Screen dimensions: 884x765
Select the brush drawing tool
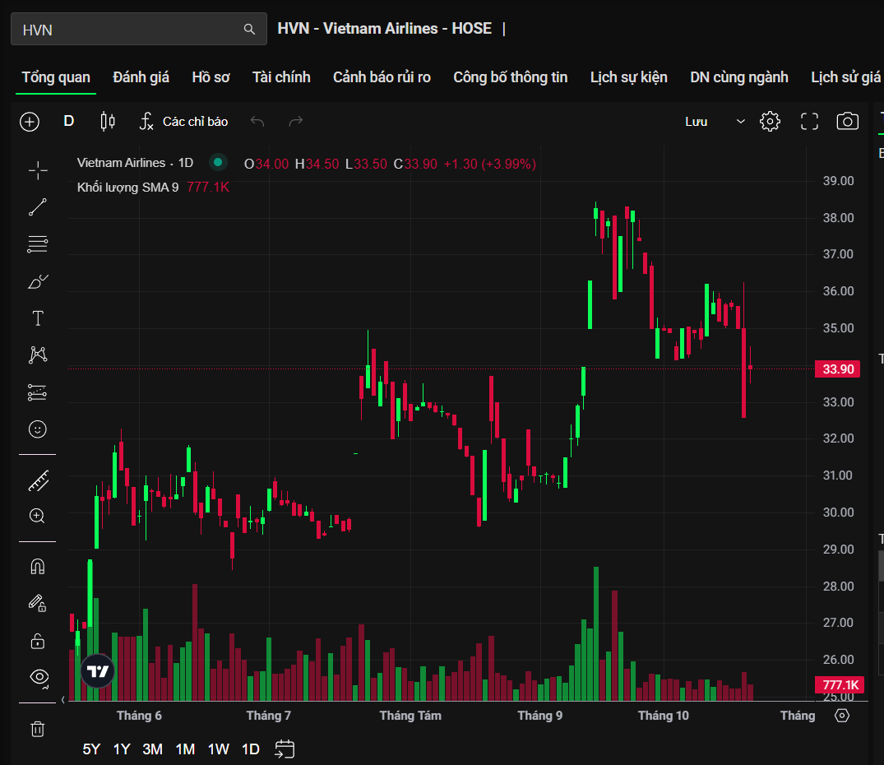click(38, 282)
